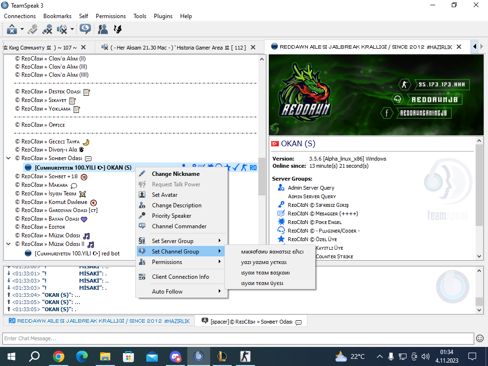
Task: Open the Permissions menu in menu bar
Action: (111, 16)
